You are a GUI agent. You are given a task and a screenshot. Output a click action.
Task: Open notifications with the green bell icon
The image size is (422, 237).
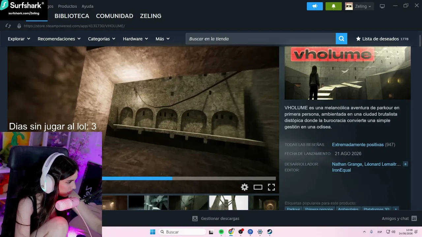[333, 6]
